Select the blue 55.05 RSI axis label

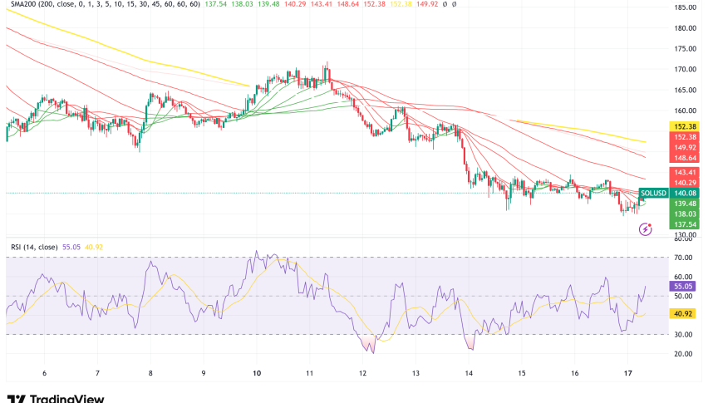686,285
